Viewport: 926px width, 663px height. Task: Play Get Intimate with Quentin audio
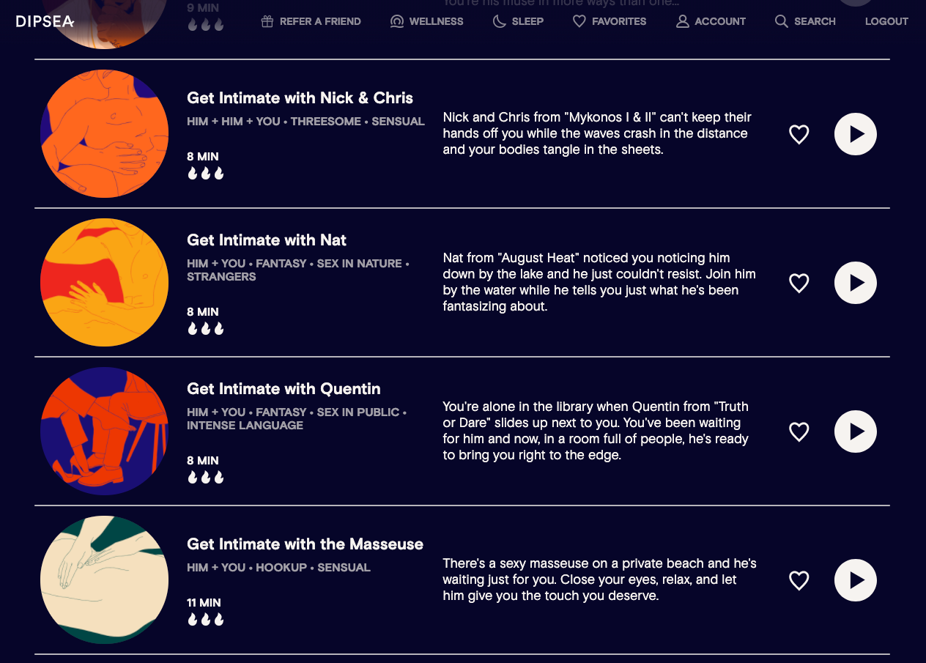pos(855,431)
